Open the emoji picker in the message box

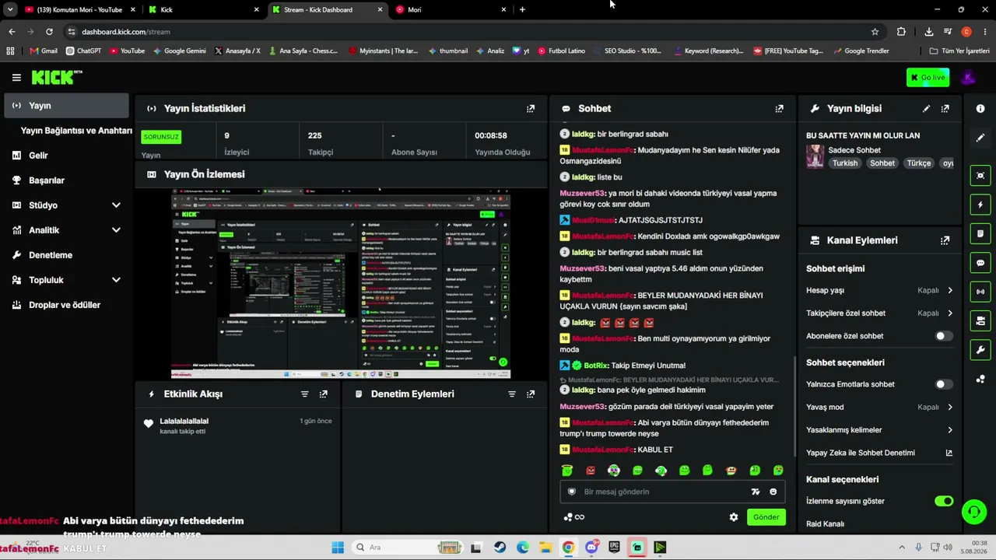coord(773,492)
